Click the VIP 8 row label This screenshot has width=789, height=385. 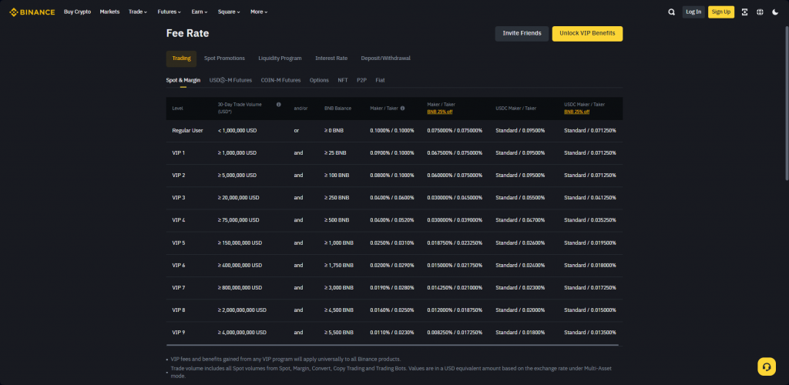pos(179,310)
